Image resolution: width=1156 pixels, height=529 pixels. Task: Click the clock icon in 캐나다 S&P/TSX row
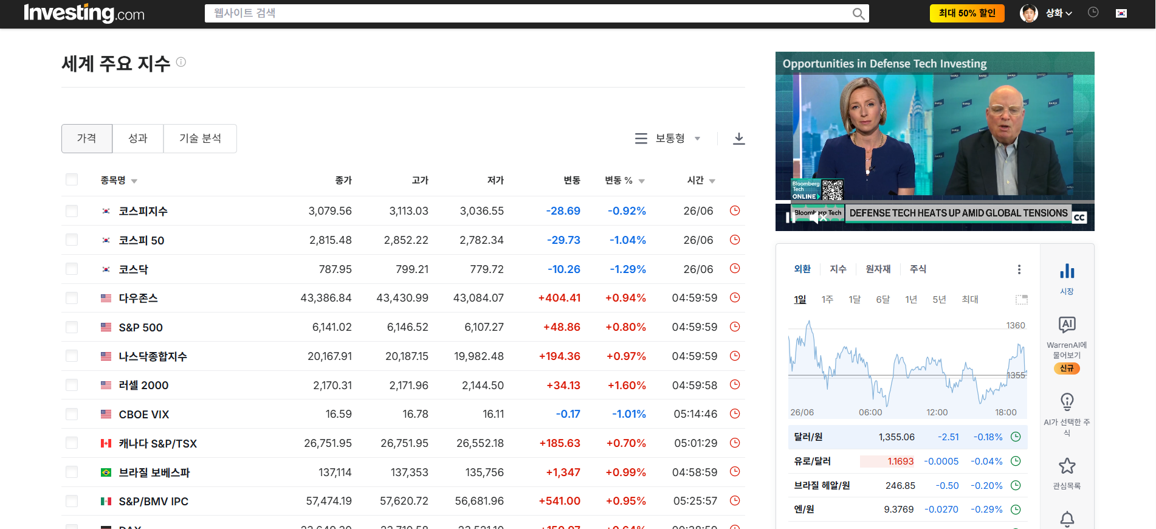(x=735, y=443)
